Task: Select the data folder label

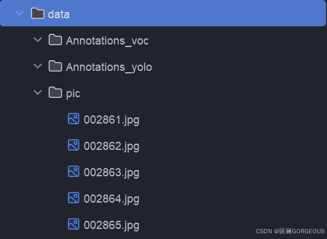Action: [58, 14]
